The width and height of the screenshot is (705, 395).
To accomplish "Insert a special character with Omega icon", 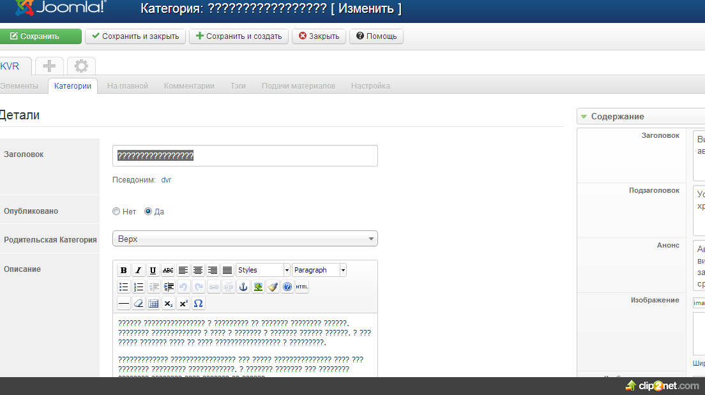I will pyautogui.click(x=199, y=304).
